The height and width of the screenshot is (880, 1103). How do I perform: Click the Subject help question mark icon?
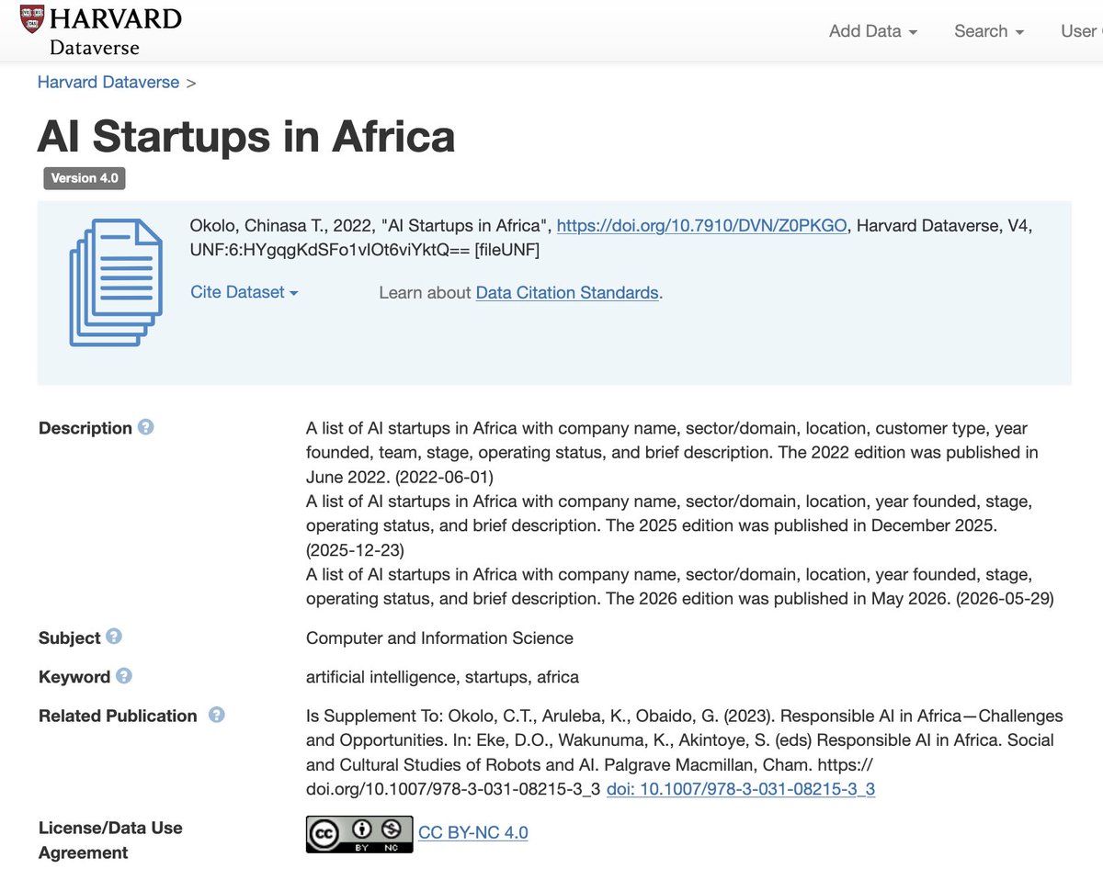(x=114, y=637)
